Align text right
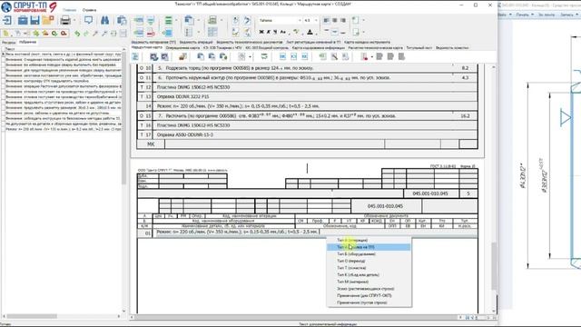Image resolution: width=581 pixels, height=327 pixels. (x=343, y=20)
